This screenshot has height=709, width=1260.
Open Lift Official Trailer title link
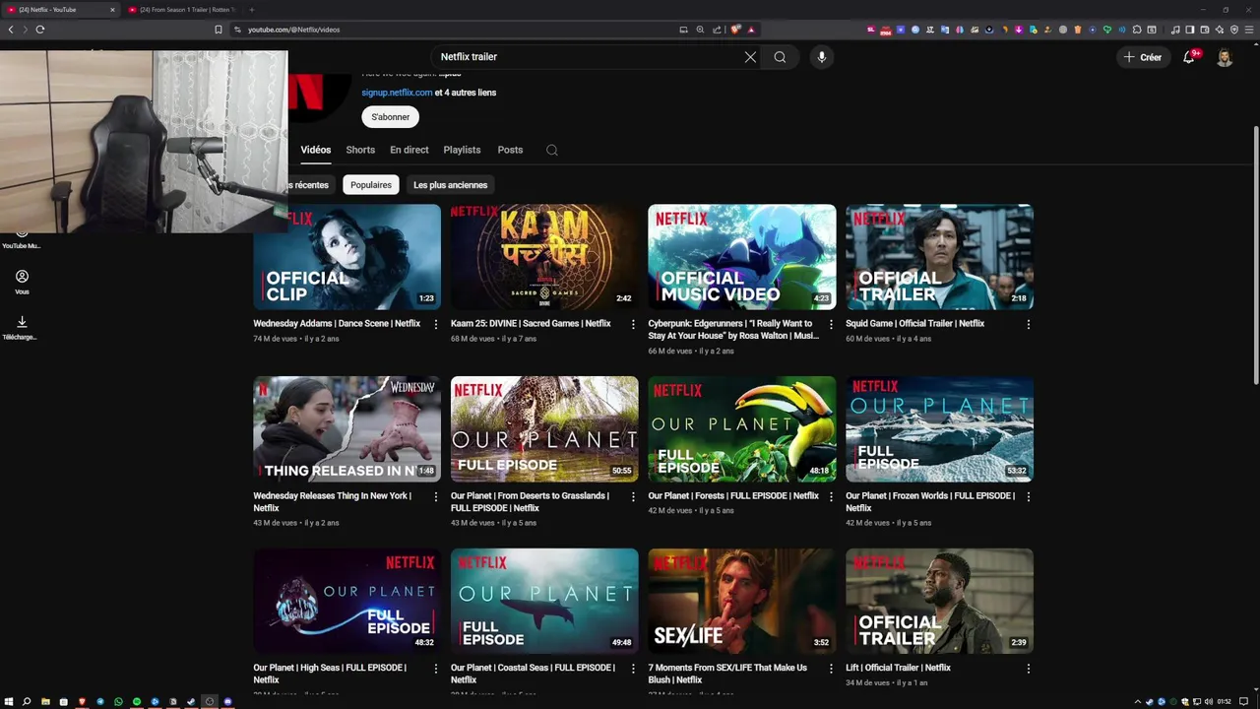[898, 669]
